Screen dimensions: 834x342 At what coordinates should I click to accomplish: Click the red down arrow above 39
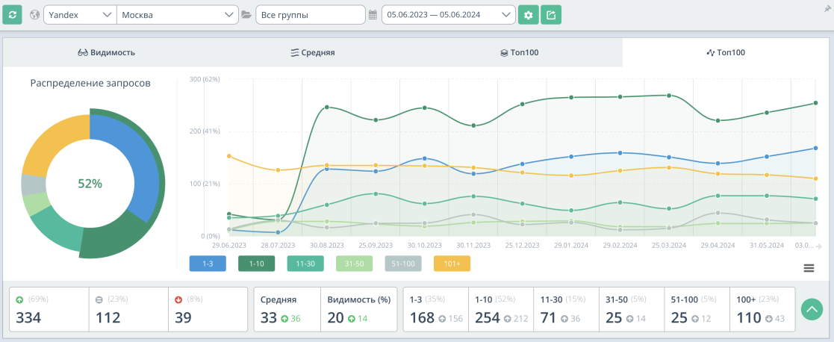(x=178, y=299)
